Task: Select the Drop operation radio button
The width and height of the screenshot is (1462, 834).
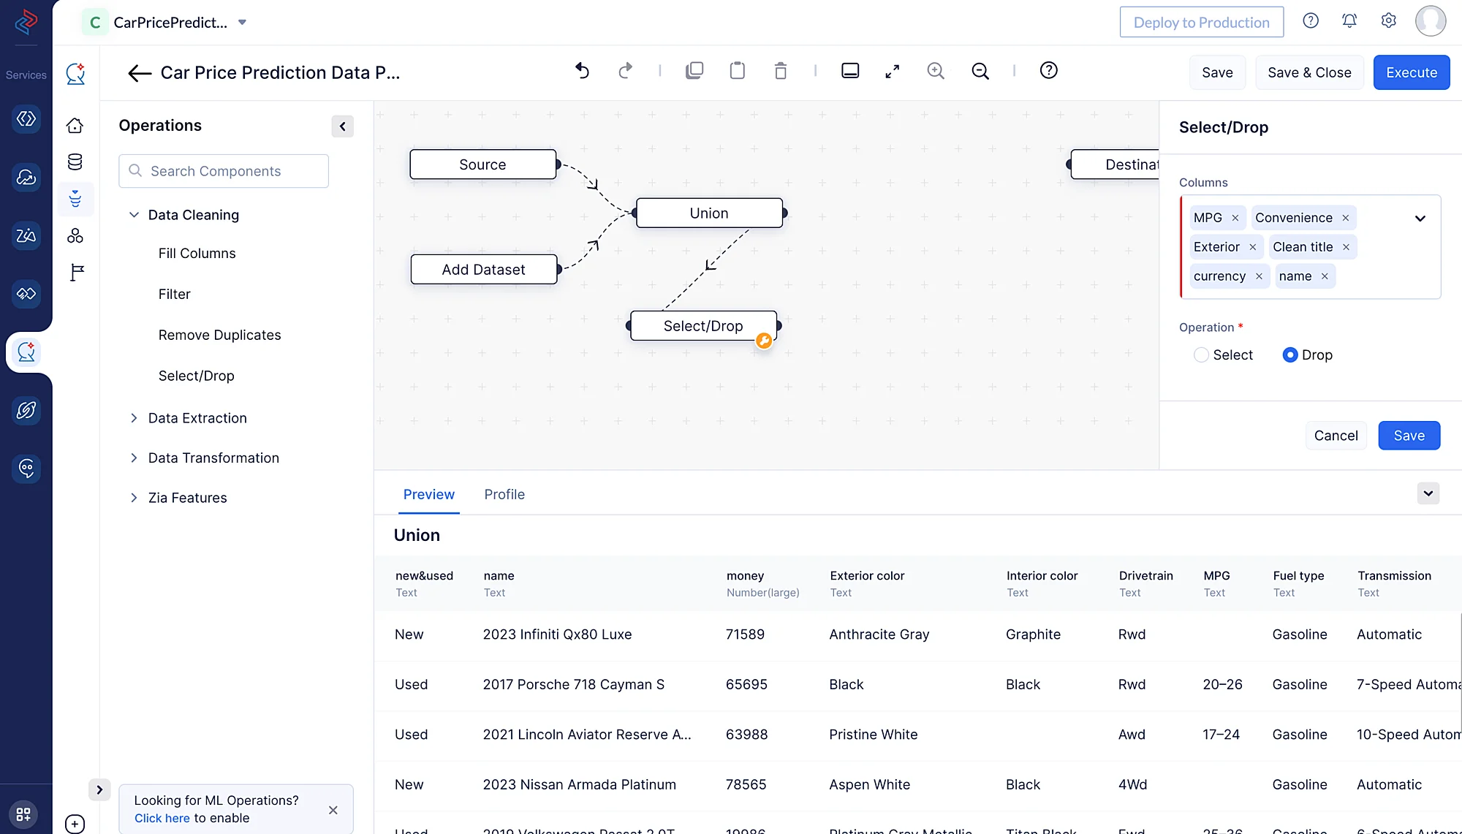Action: (x=1290, y=355)
